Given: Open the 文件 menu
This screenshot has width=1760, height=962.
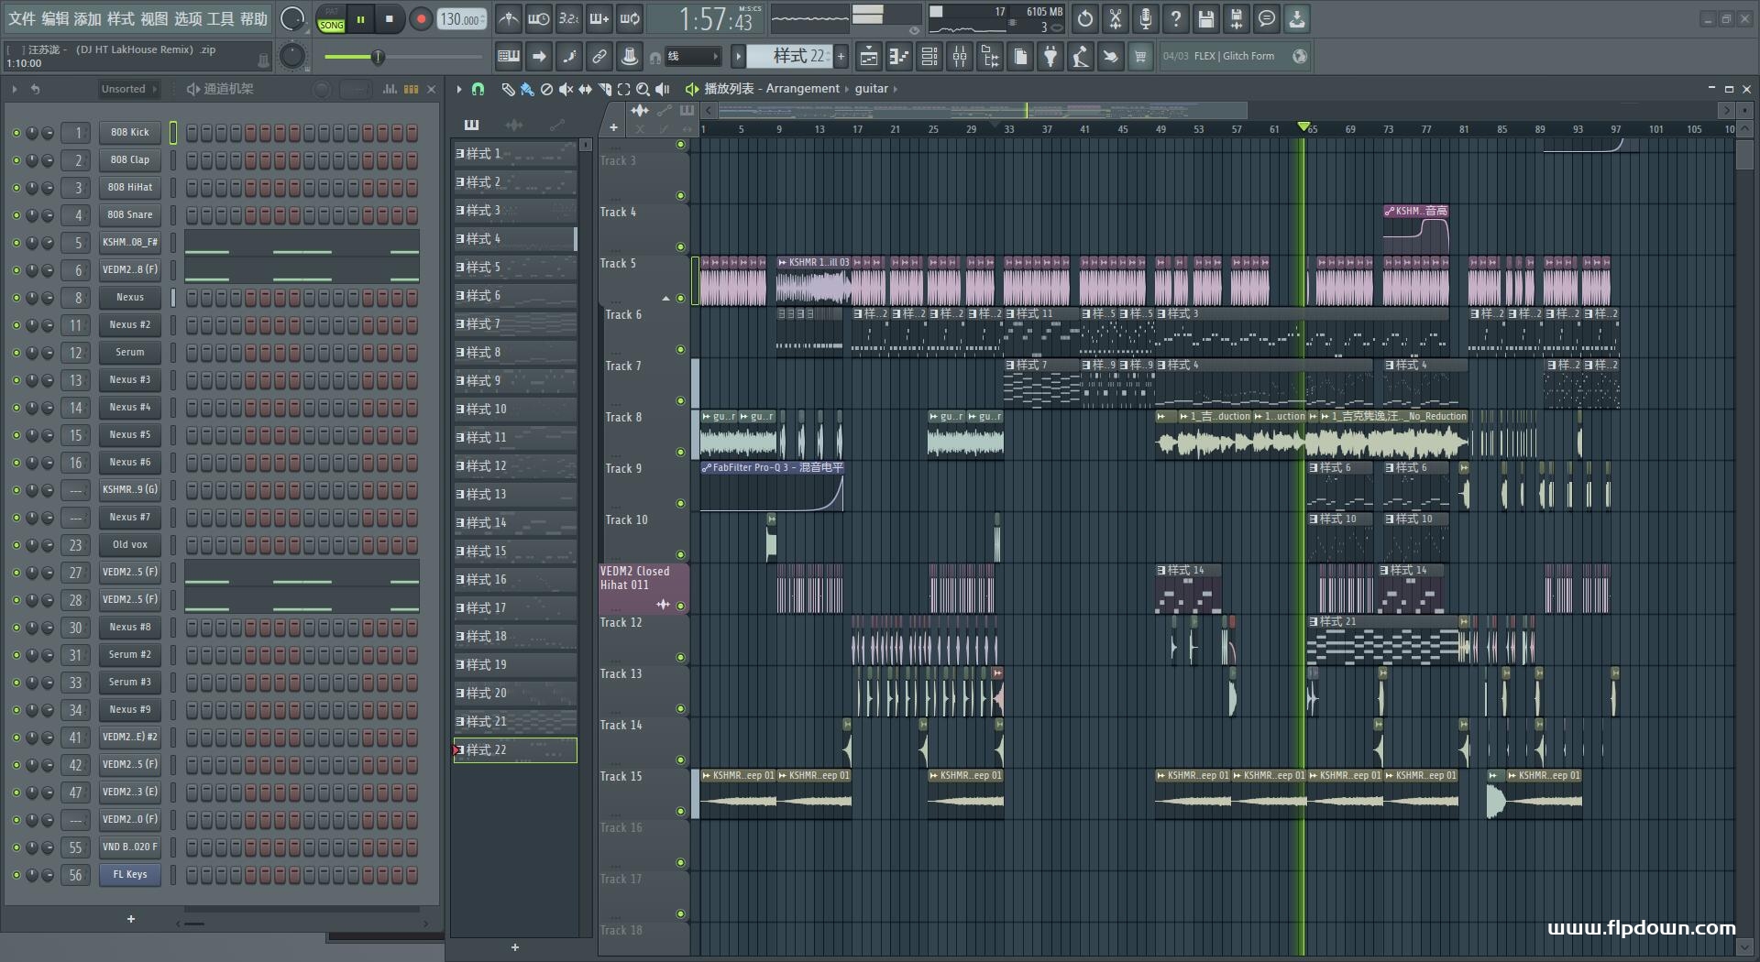Looking at the screenshot, I should click(23, 18).
